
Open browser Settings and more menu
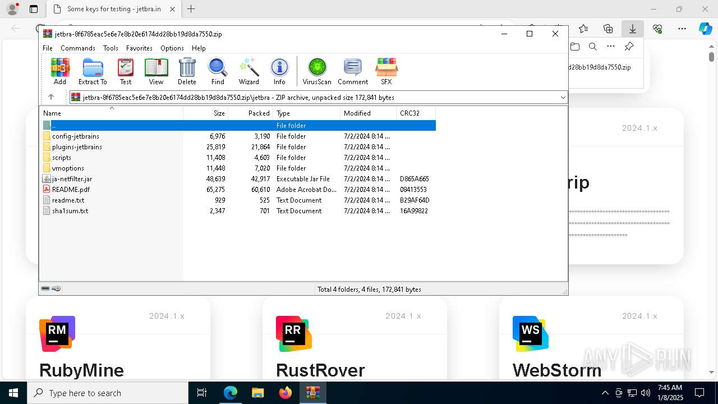pyautogui.click(x=682, y=29)
